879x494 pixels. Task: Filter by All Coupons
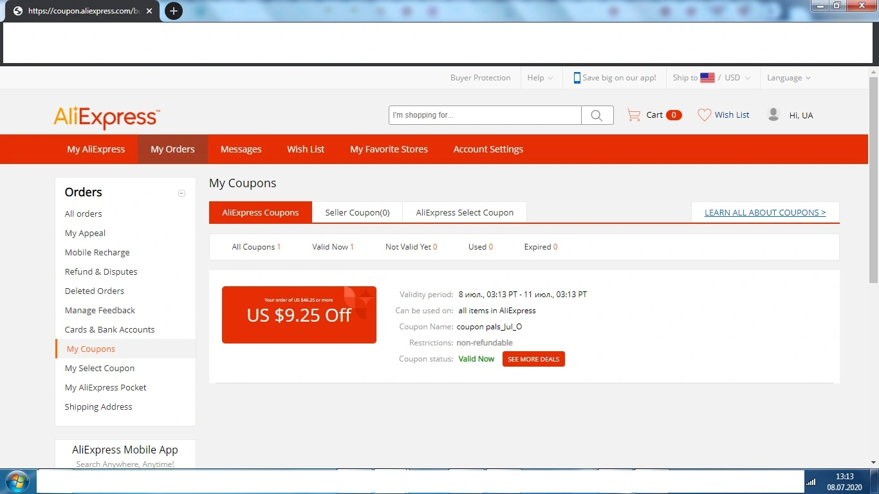[x=256, y=247]
